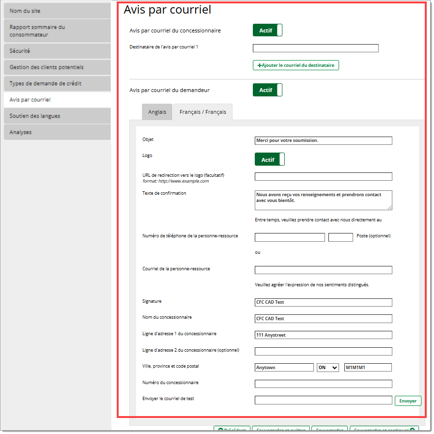Select Types de demande de crédit
Image resolution: width=434 pixels, height=434 pixels.
click(57, 83)
